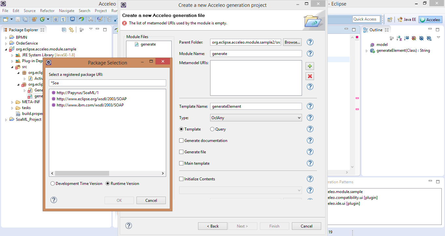This screenshot has height=236, width=445.
Task: Click the New Java Package toolbar icon
Action: click(34, 19)
